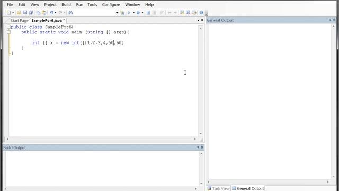Click the Save All icon
The height and width of the screenshot is (191, 339).
coord(31,13)
